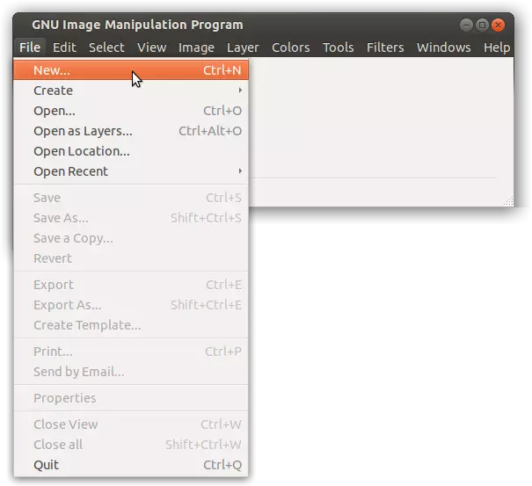Click the Export As... menu entry
Image resolution: width=532 pixels, height=486 pixels.
(131, 305)
